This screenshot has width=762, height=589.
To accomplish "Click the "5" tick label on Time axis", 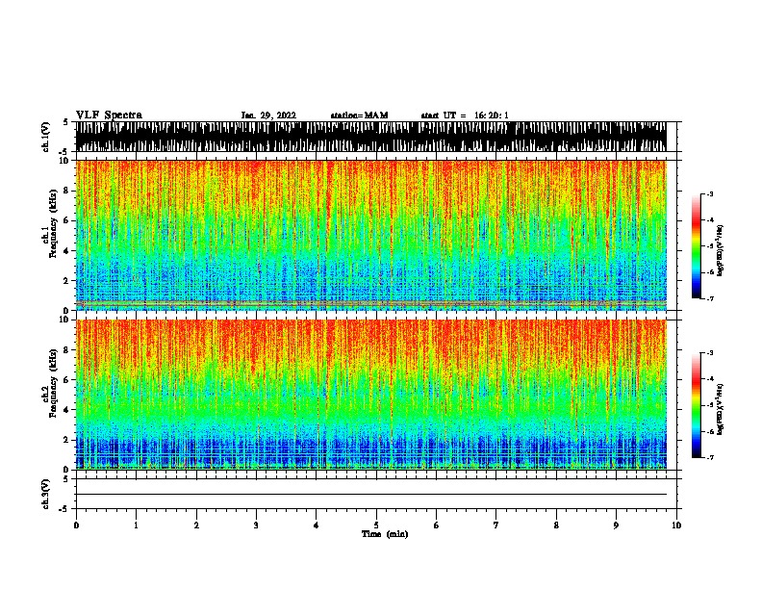I will click(x=376, y=525).
